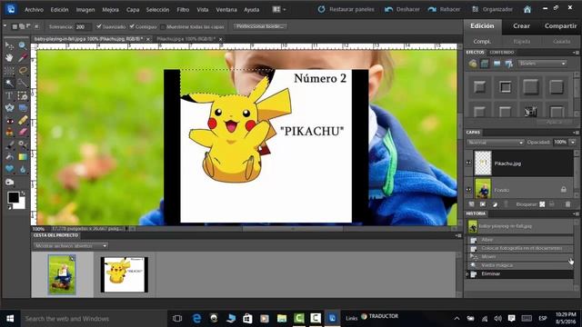Open the Normal blending mode dropdown

495,143
